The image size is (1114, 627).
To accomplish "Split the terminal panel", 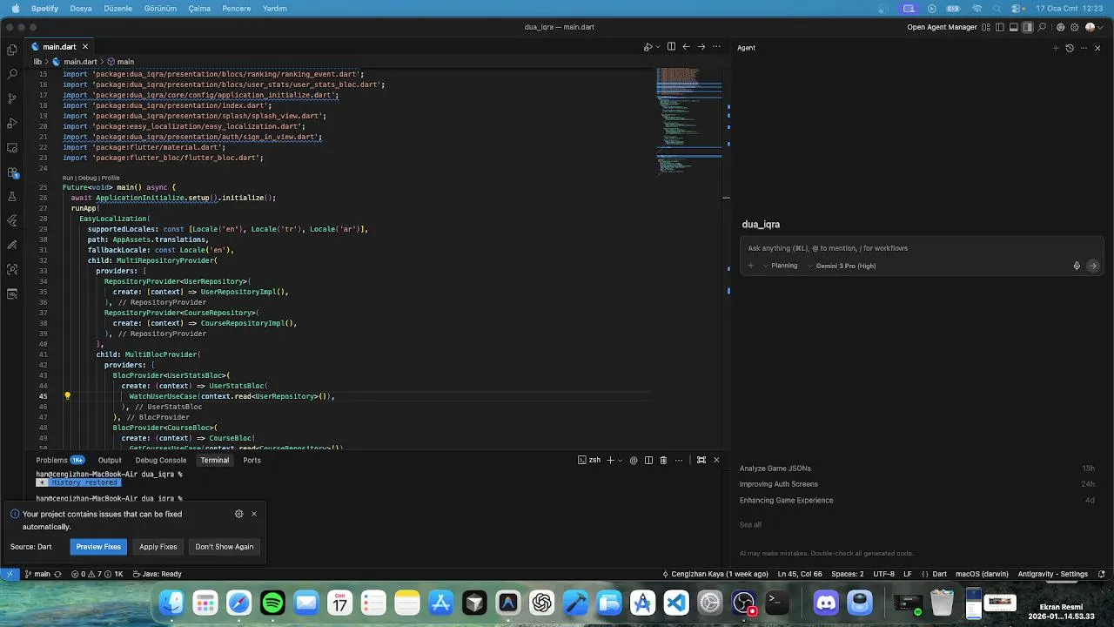I will (x=648, y=460).
